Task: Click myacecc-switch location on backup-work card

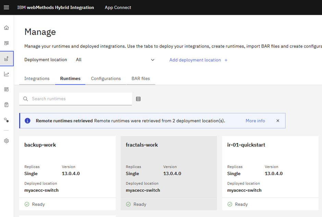Action: coord(41,190)
